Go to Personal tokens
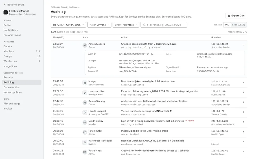254x159 pixels. [x=22, y=35]
